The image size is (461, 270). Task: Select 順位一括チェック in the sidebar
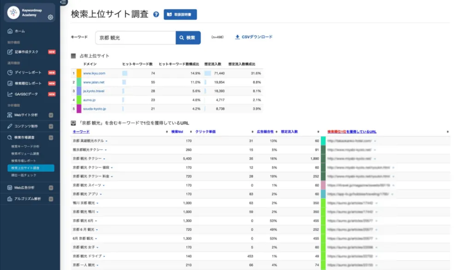(24, 175)
